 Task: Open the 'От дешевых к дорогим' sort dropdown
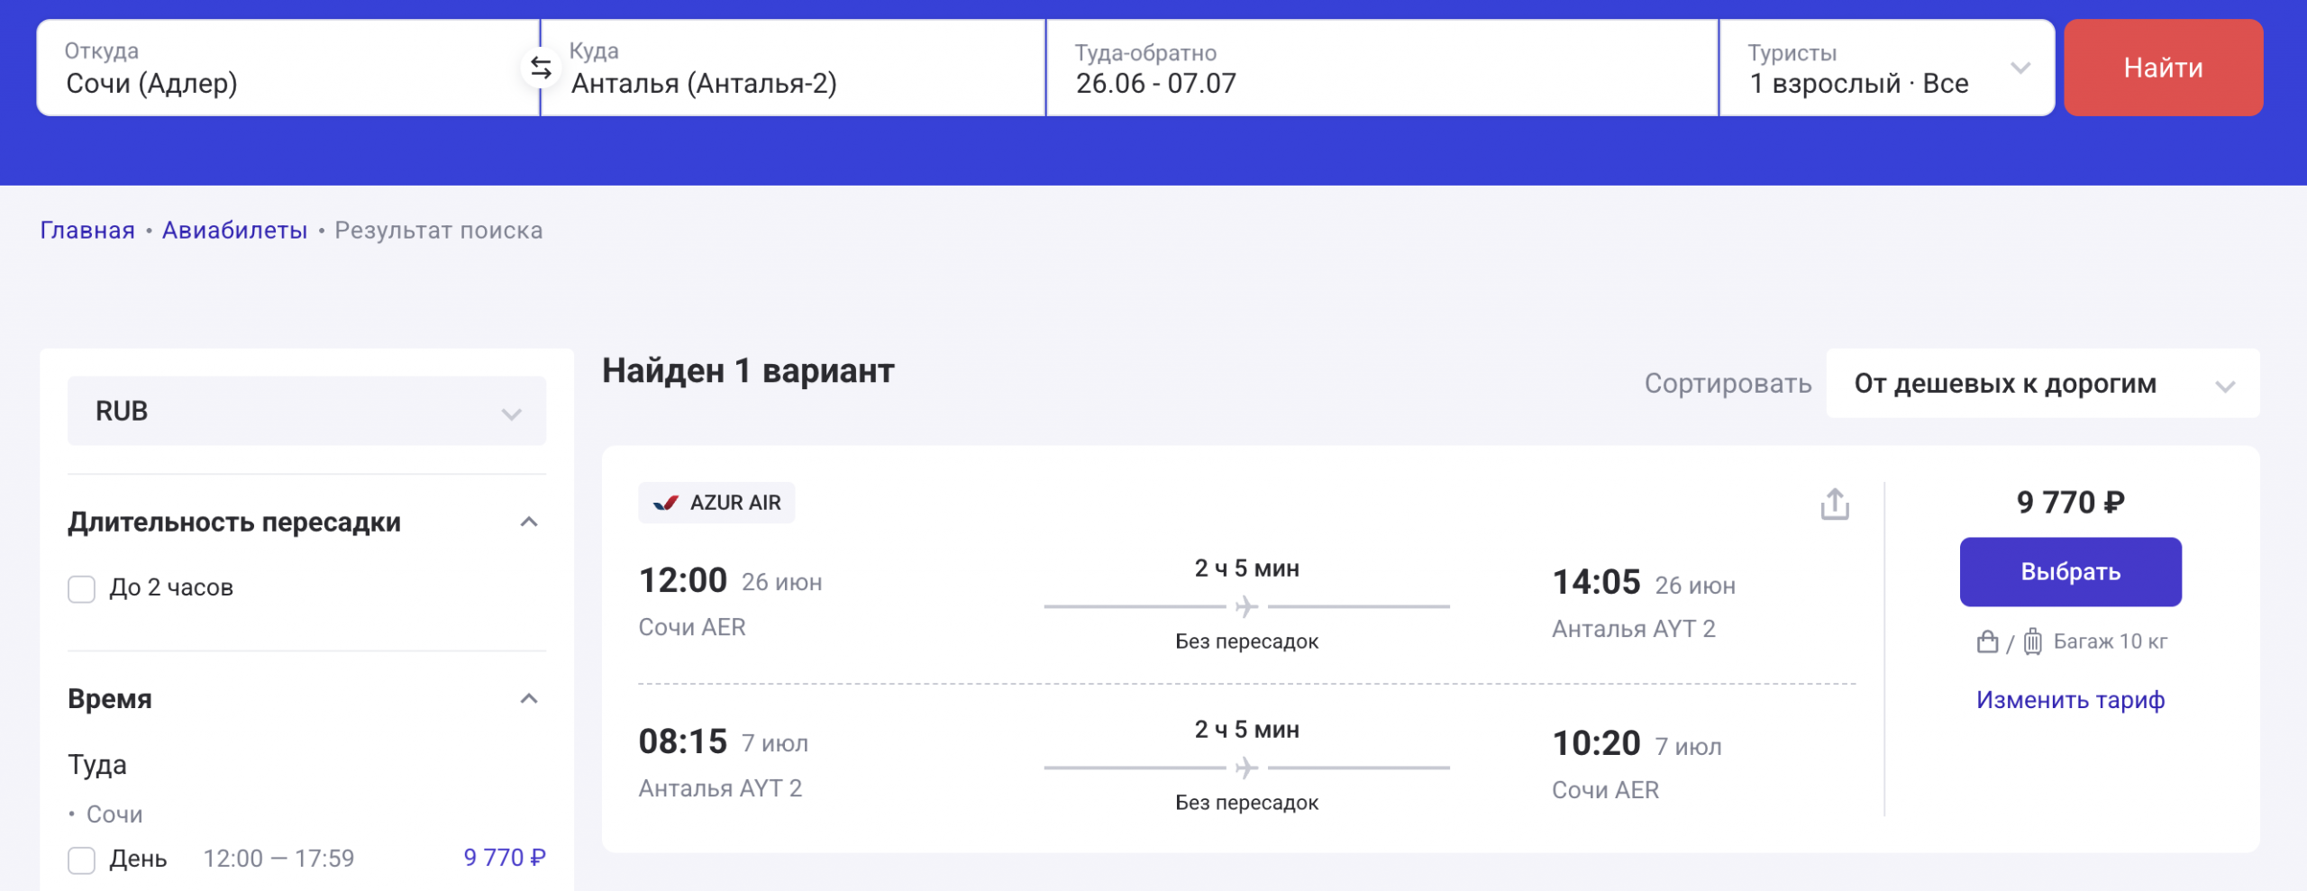[x=2042, y=384]
